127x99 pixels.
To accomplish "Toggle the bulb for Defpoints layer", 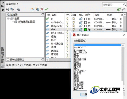I will tap(67, 26).
